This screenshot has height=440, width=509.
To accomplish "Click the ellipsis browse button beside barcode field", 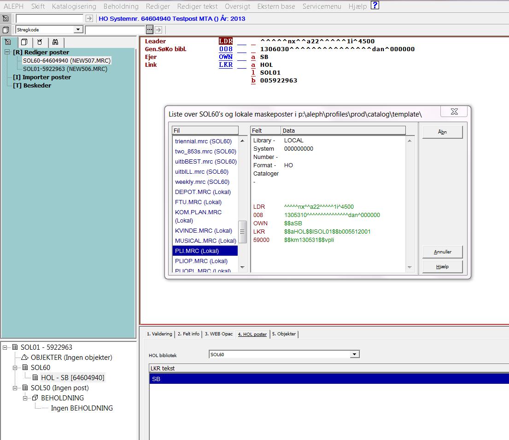I will click(x=149, y=29).
